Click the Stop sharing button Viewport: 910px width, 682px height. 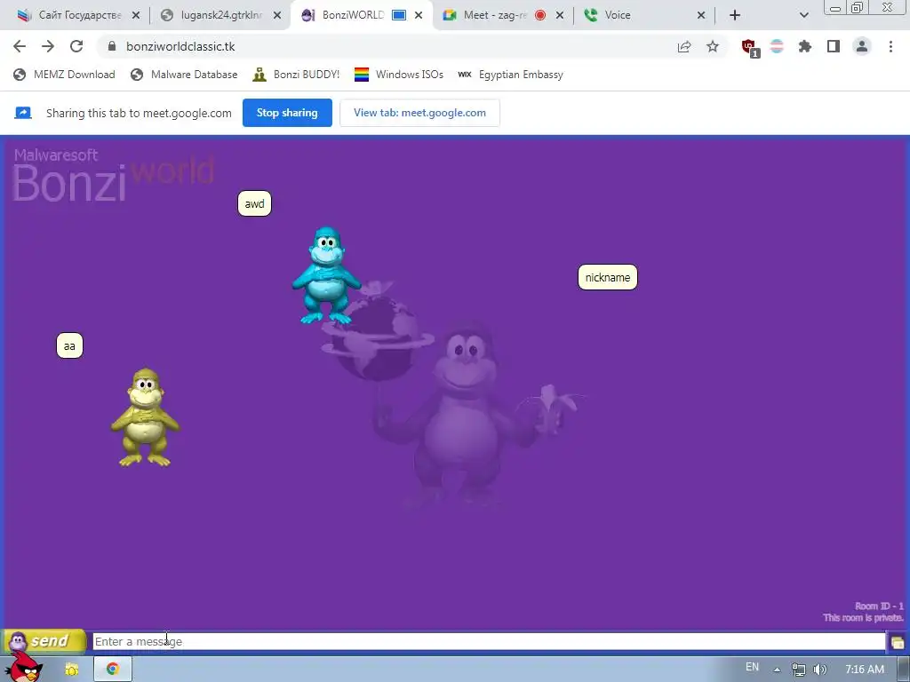coord(287,113)
